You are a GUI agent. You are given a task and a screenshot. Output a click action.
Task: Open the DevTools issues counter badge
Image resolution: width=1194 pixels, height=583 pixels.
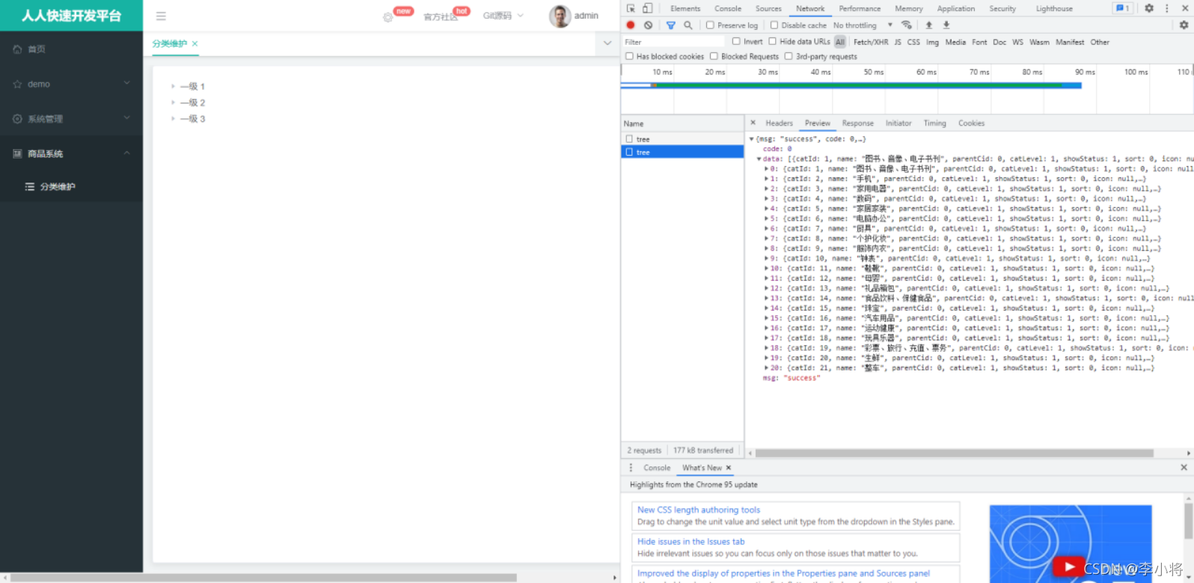coord(1122,8)
